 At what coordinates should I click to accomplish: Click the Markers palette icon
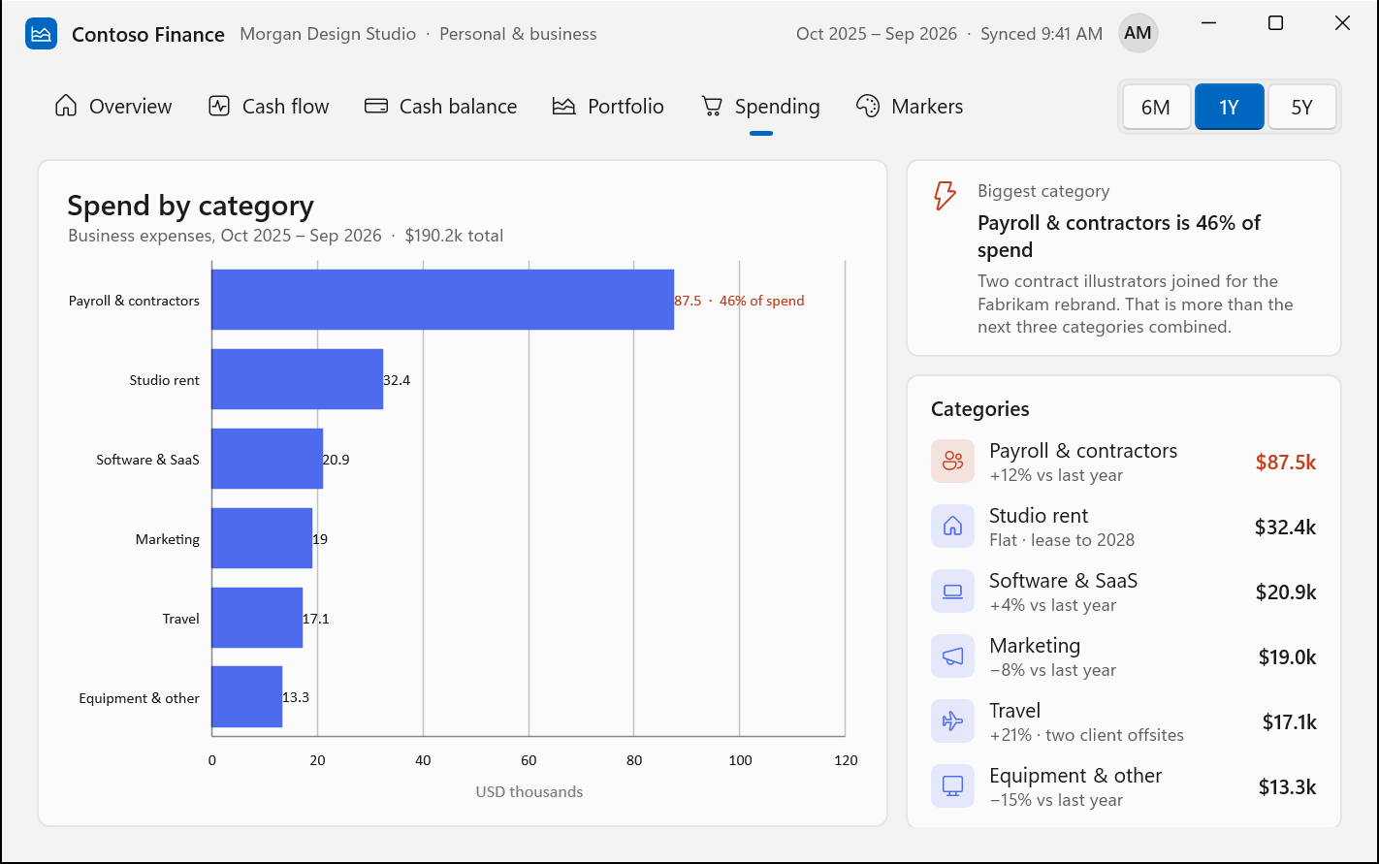[x=868, y=106]
